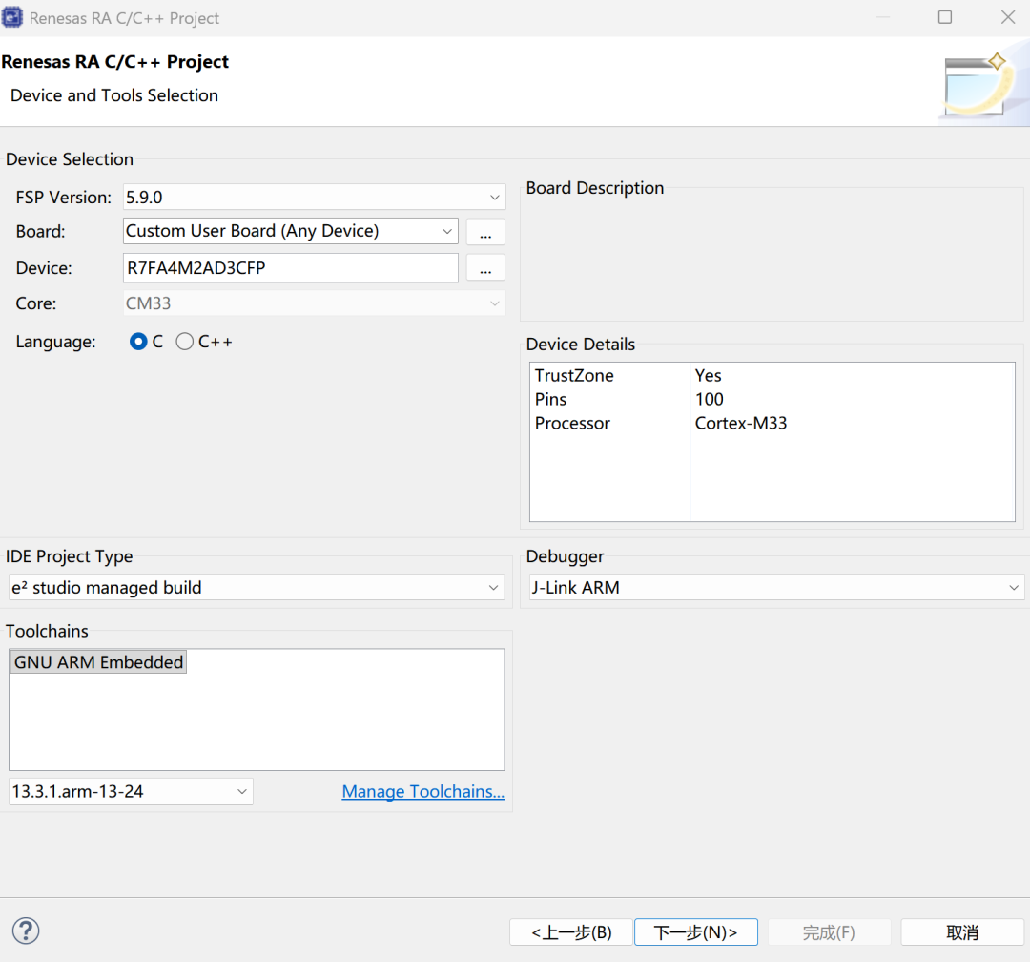Open the Debugger J-Link ARM dropdown
The image size is (1030, 962).
(x=775, y=588)
